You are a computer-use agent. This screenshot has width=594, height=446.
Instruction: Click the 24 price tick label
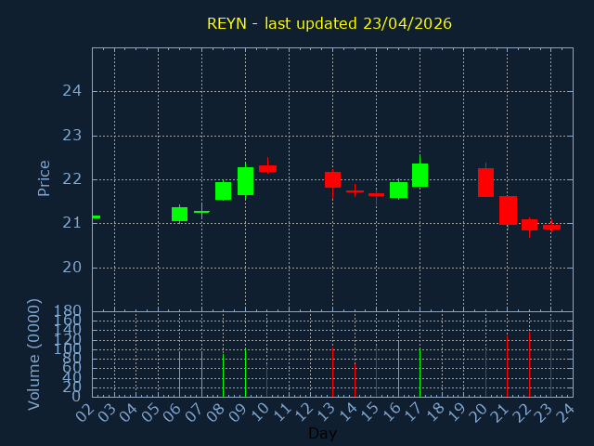pyautogui.click(x=71, y=91)
